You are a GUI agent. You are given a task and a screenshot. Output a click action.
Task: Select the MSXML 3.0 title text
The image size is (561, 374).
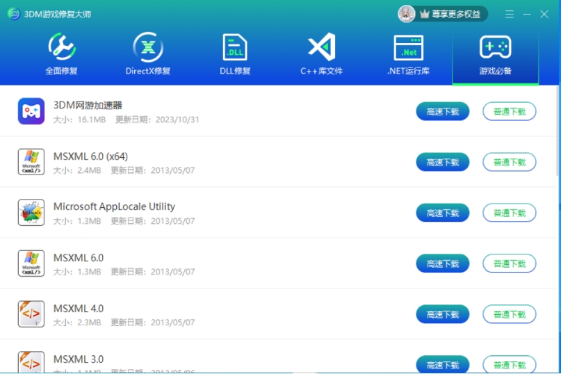pos(79,359)
